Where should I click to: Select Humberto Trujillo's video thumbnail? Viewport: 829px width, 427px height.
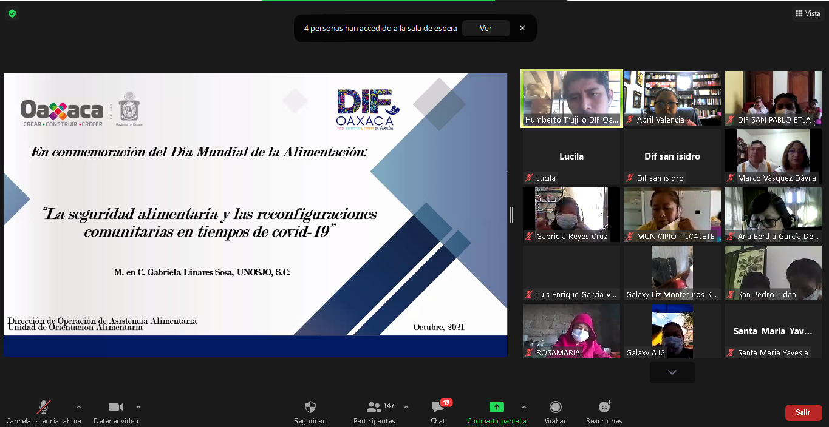tap(571, 97)
